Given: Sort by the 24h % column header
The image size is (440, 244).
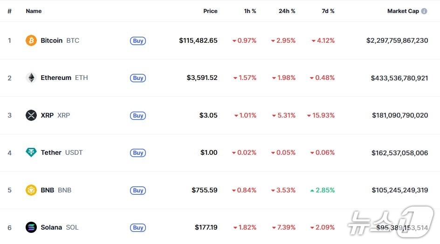Looking at the screenshot, I should (x=287, y=11).
